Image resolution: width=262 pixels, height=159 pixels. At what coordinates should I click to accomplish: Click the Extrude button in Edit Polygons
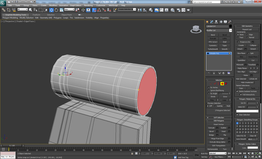[212, 128]
